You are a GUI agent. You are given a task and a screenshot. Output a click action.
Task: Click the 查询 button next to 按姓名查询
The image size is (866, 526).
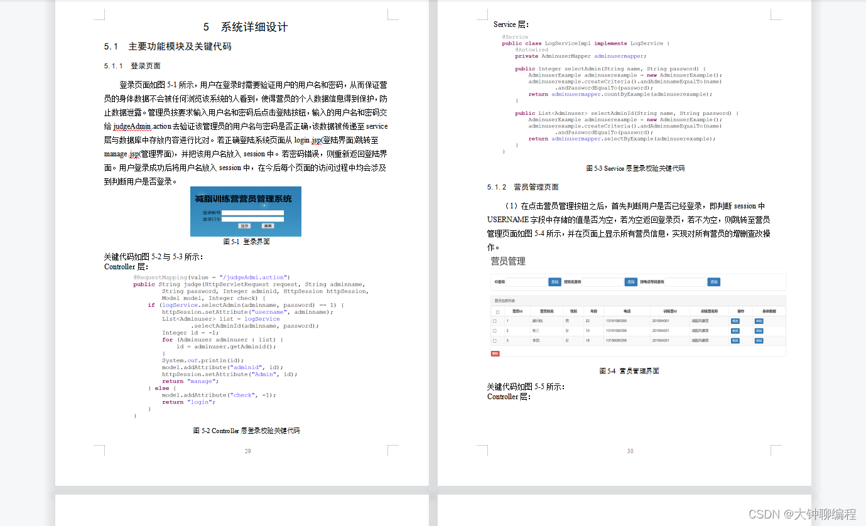pyautogui.click(x=631, y=282)
